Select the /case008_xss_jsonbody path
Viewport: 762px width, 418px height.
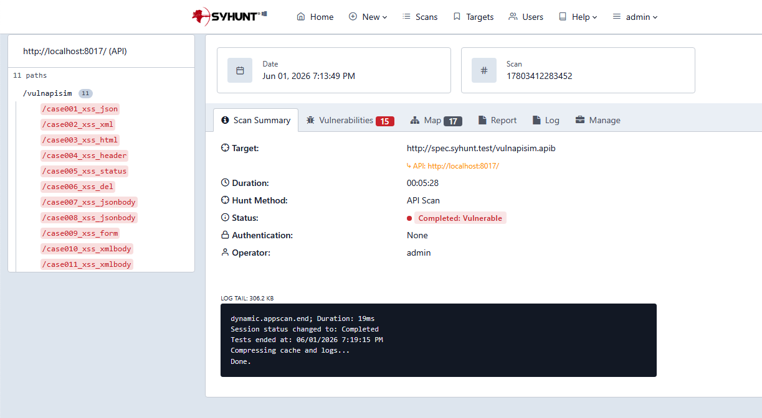click(x=88, y=218)
